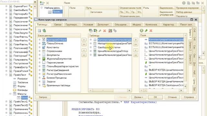
Task: Click the add dataset icon above Наборы данных
Action: tap(42, 3)
